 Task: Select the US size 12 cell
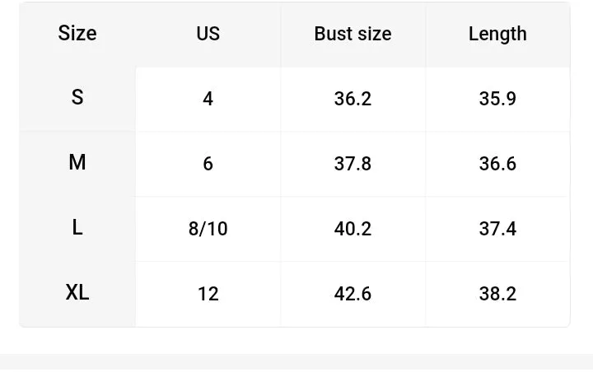point(208,294)
